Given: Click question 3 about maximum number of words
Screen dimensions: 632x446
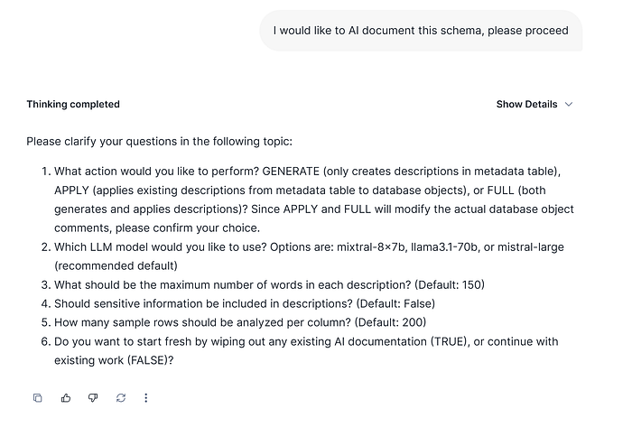Looking at the screenshot, I should coord(269,284).
